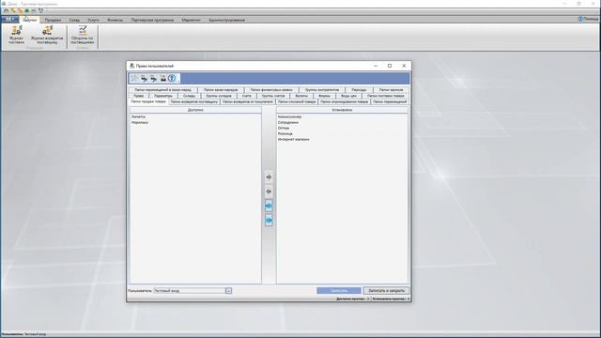Image resolution: width=601 pixels, height=338 pixels.
Task: Select Розница in the assigned list
Action: pyautogui.click(x=285, y=133)
